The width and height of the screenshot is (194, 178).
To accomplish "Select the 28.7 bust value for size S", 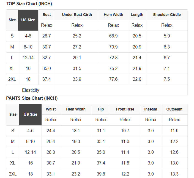I will pyautogui.click(x=47, y=36).
